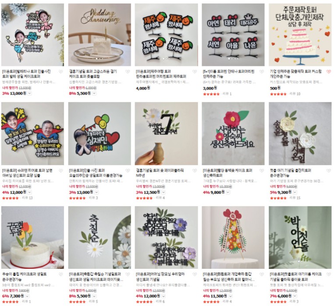
Task: Open the reviews link showing 15 reviews
Action: pyautogui.click(x=295, y=198)
